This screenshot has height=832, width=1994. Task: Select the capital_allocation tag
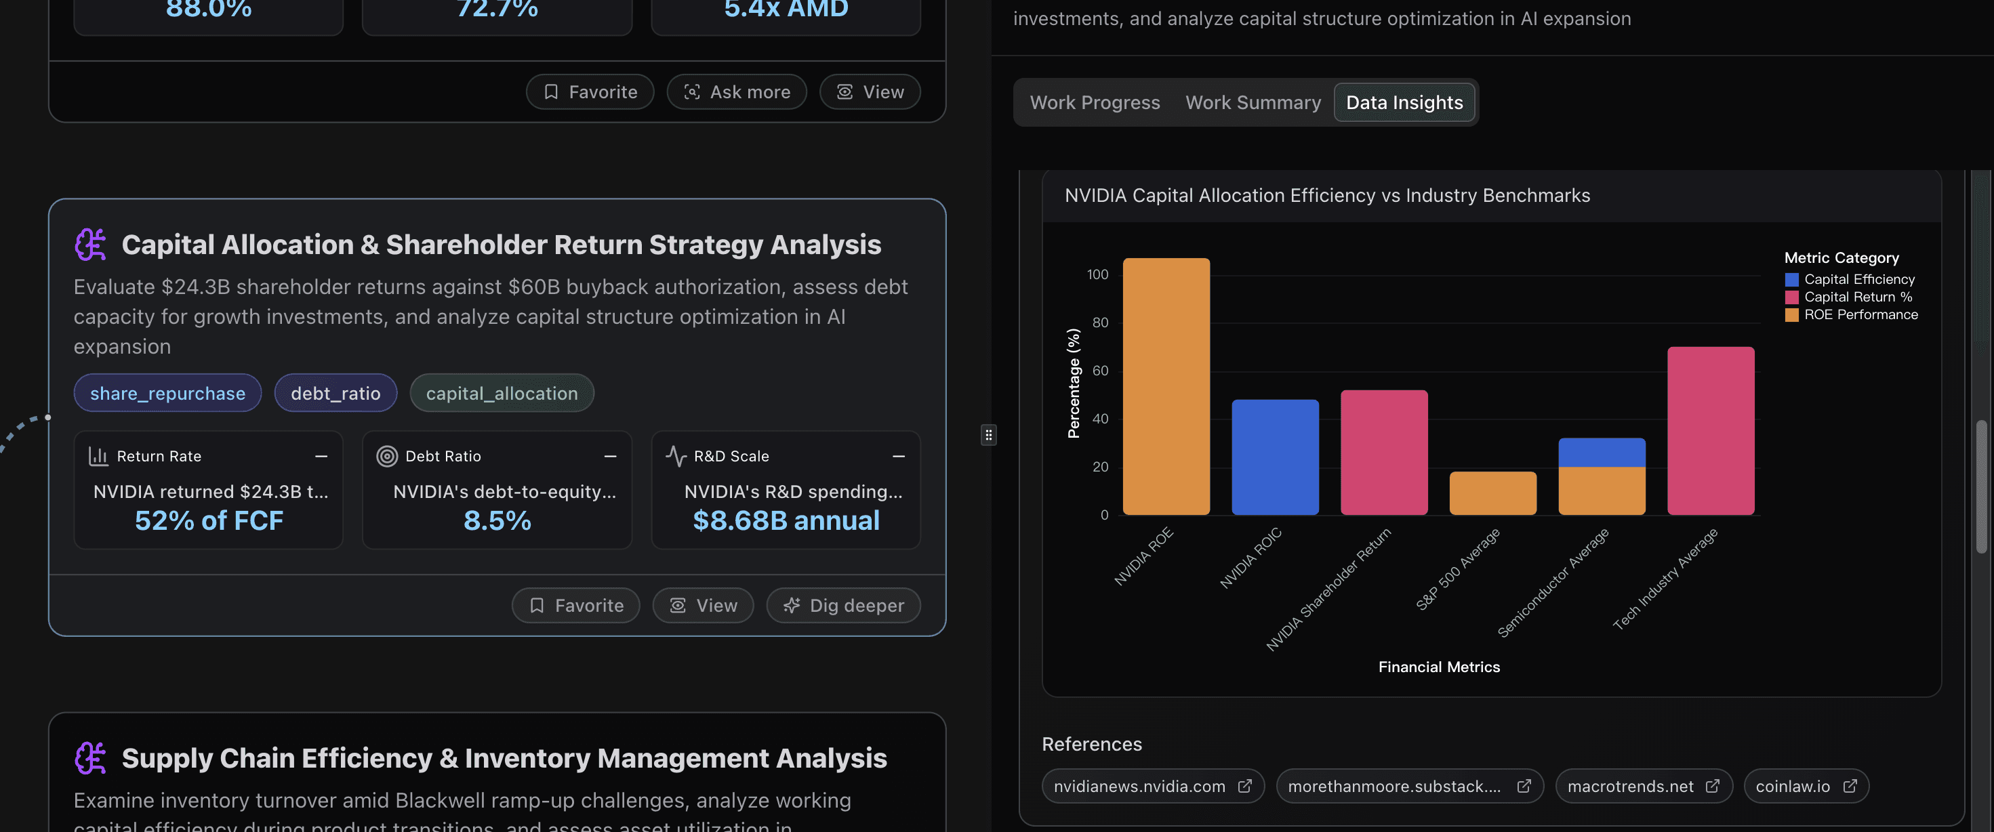(502, 393)
